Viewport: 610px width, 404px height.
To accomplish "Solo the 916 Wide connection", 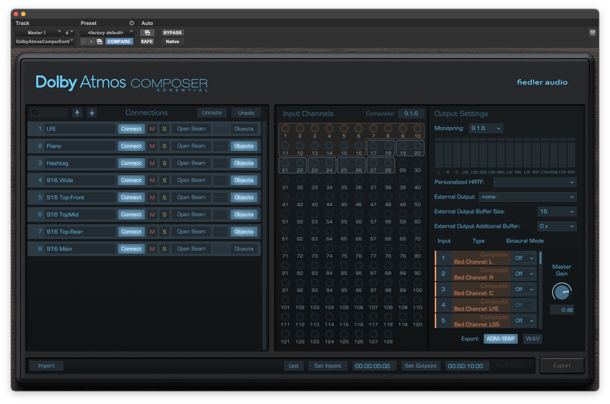I will click(164, 180).
